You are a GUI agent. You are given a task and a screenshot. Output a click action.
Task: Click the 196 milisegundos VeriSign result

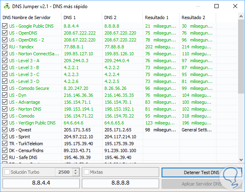197,123
